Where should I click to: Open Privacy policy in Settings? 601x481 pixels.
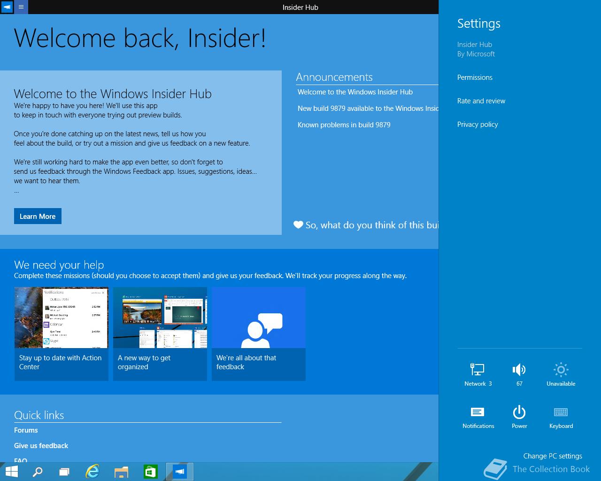tap(478, 124)
